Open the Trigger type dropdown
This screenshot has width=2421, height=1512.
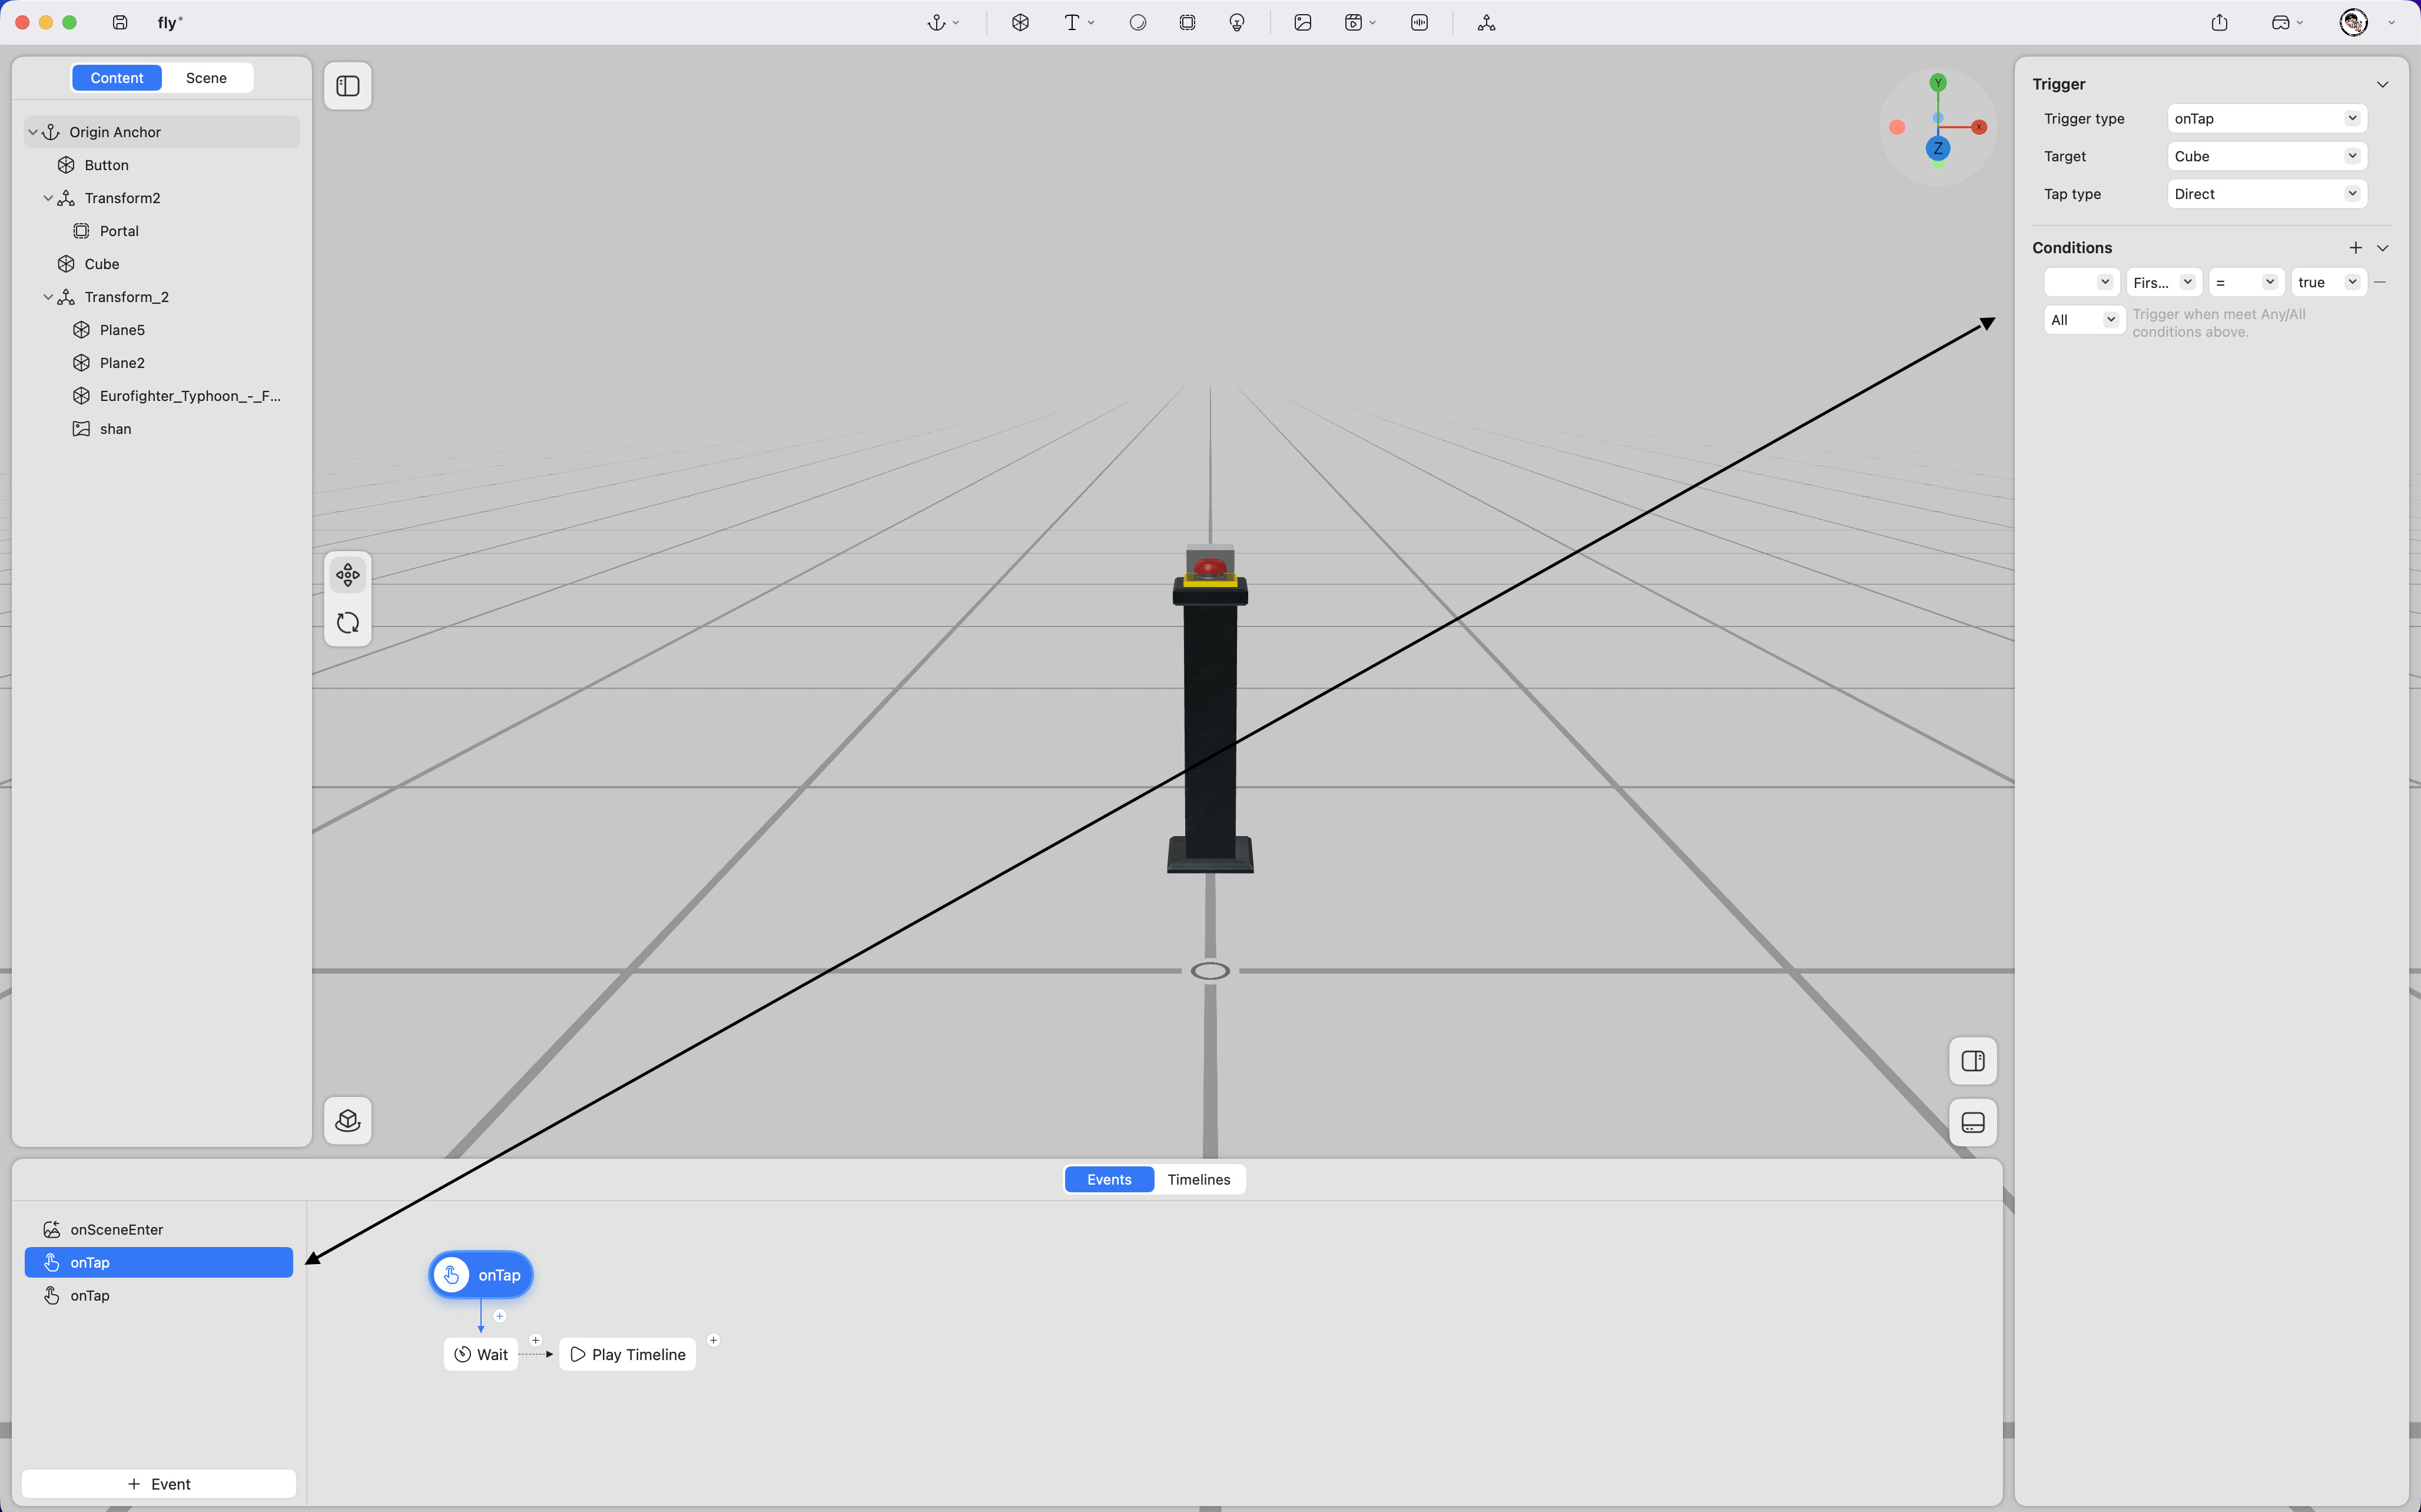(2266, 118)
